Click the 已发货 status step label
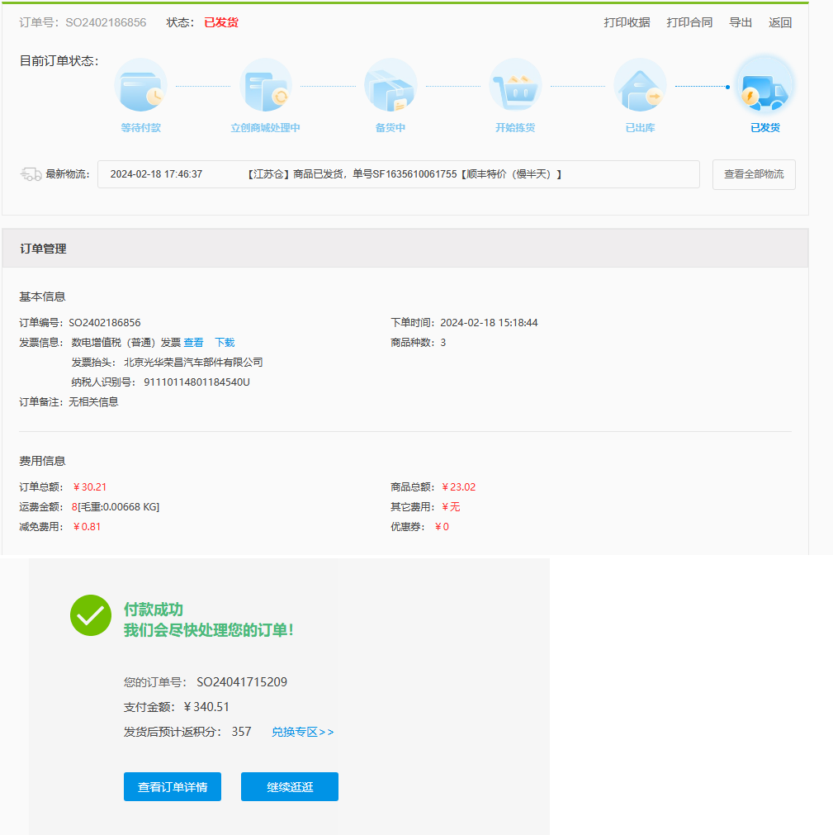 pyautogui.click(x=764, y=128)
